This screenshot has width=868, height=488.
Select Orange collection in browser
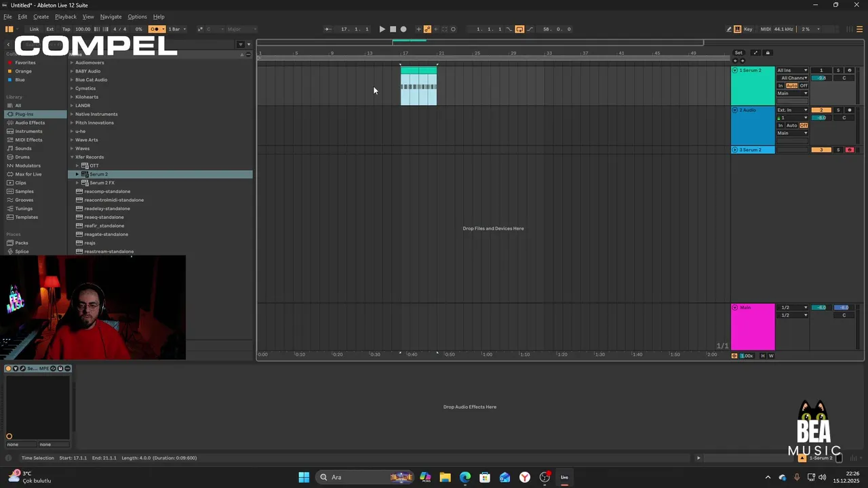pyautogui.click(x=23, y=71)
